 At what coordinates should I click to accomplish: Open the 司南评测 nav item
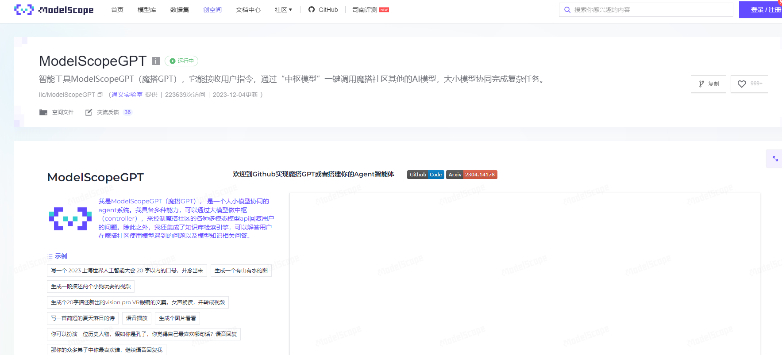[365, 10]
